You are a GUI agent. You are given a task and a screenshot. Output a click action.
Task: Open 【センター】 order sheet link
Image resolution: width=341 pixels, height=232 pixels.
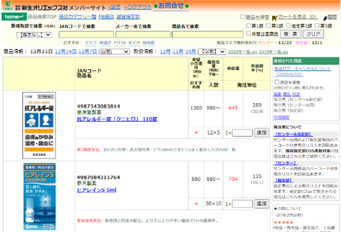(285, 163)
